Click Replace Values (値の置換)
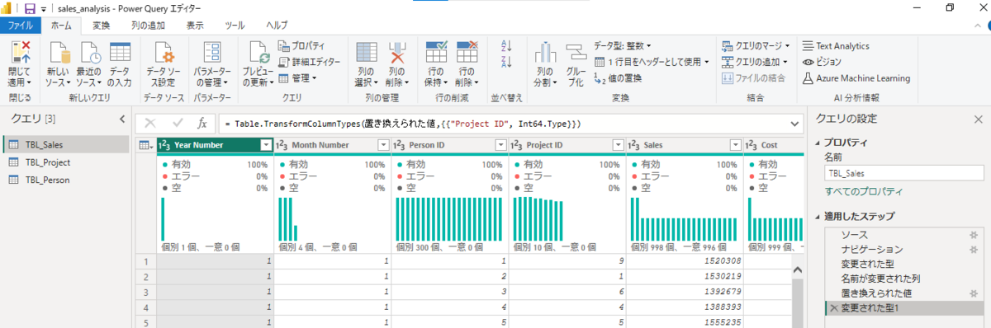The image size is (991, 328). tap(618, 77)
